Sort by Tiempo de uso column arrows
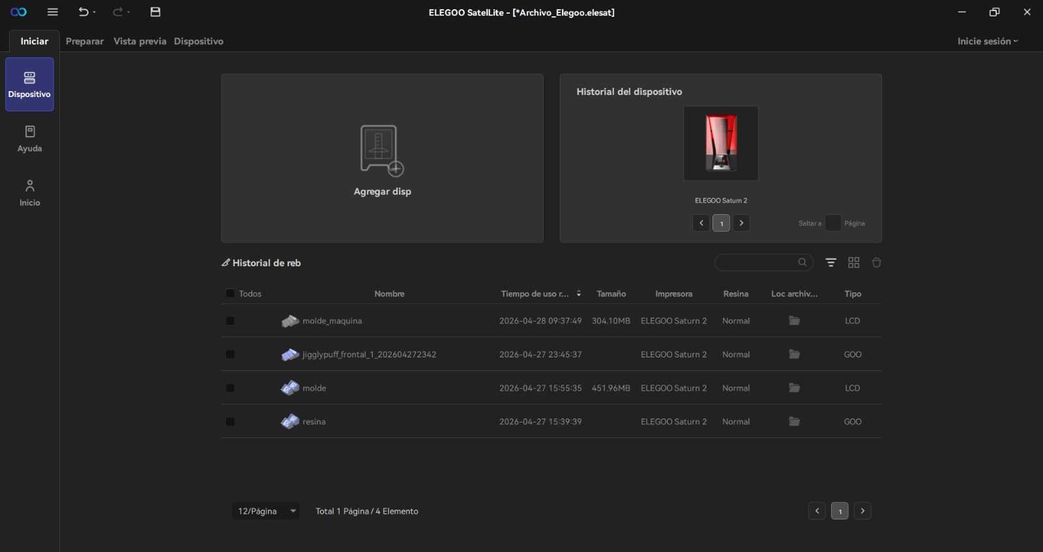The image size is (1043, 552). click(579, 294)
